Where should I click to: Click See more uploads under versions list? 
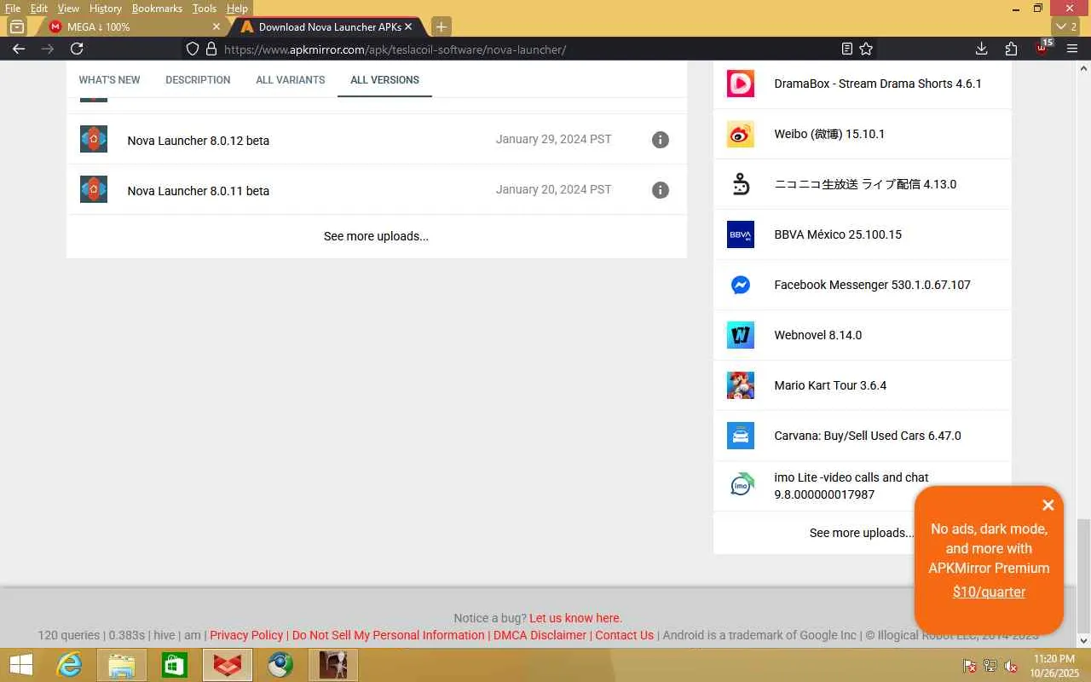(x=376, y=236)
